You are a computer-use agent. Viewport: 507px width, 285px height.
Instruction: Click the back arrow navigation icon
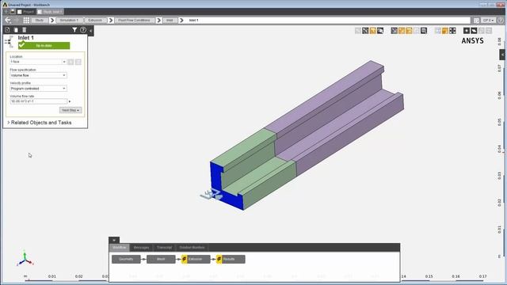8,20
